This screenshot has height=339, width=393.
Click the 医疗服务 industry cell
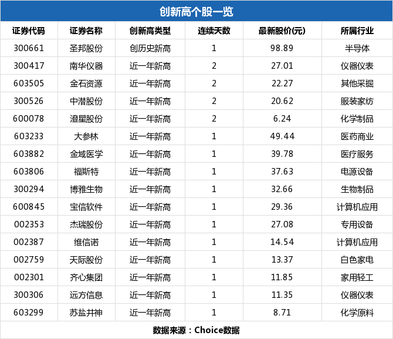[357, 154]
